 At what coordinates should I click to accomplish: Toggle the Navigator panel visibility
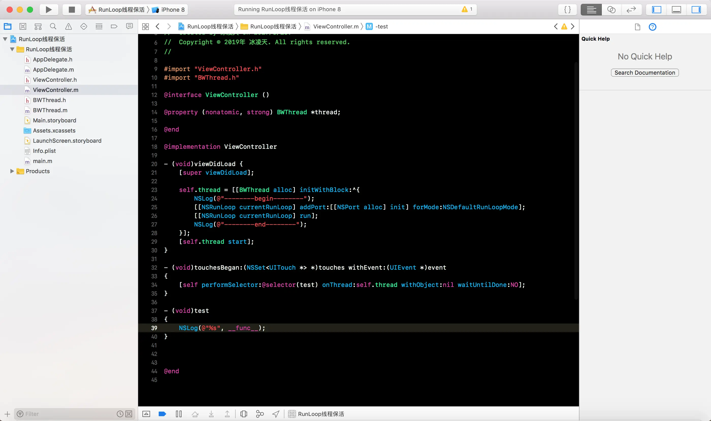(x=656, y=10)
